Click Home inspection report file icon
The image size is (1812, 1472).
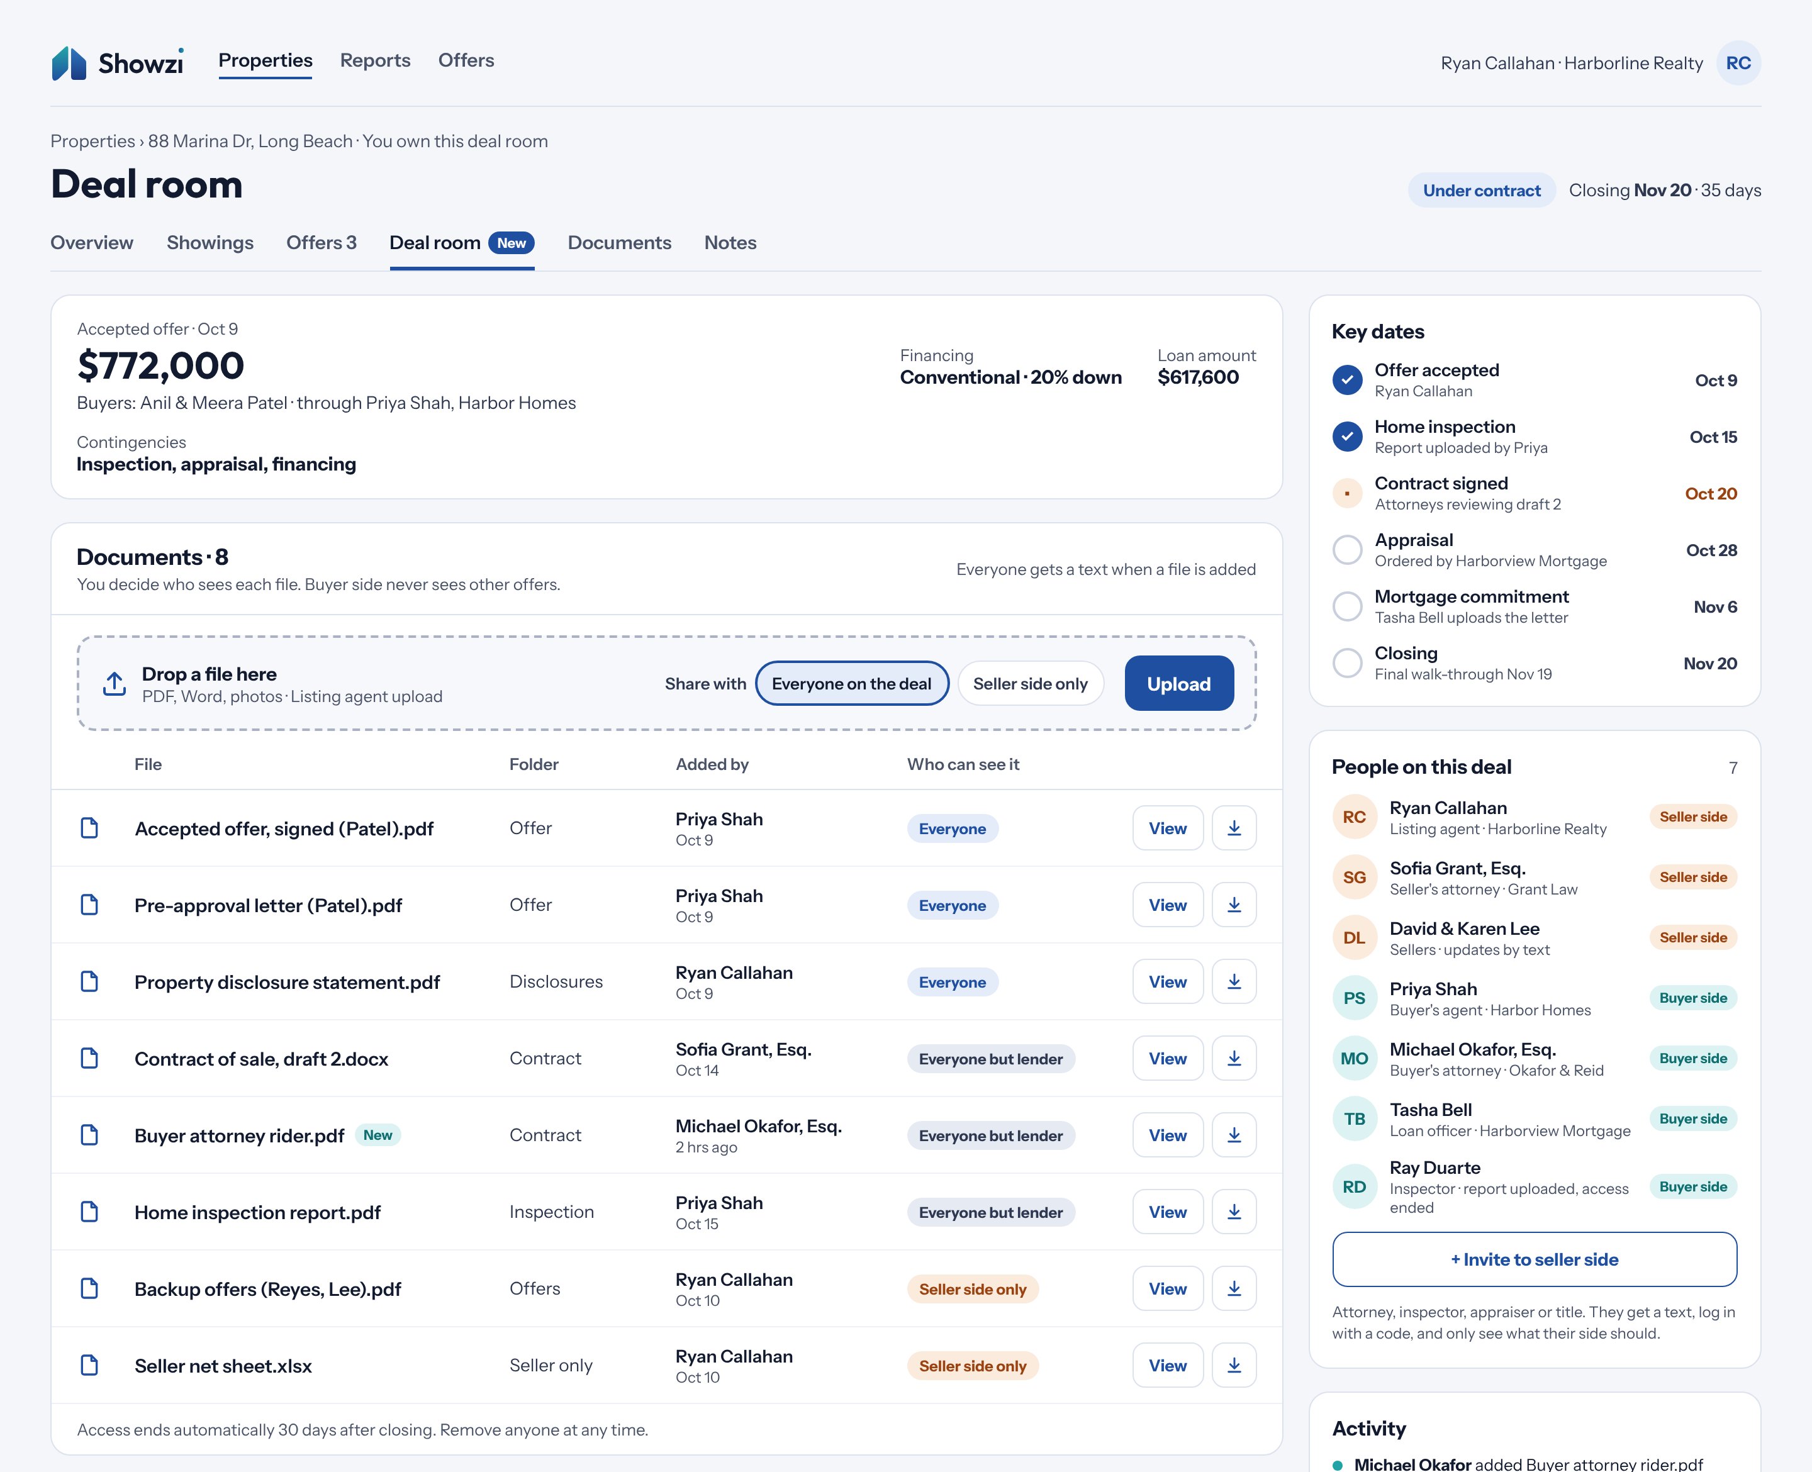89,1212
